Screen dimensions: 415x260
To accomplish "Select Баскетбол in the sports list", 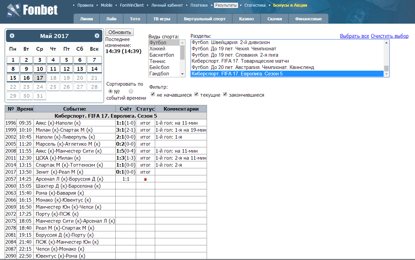I will pyautogui.click(x=165, y=55).
